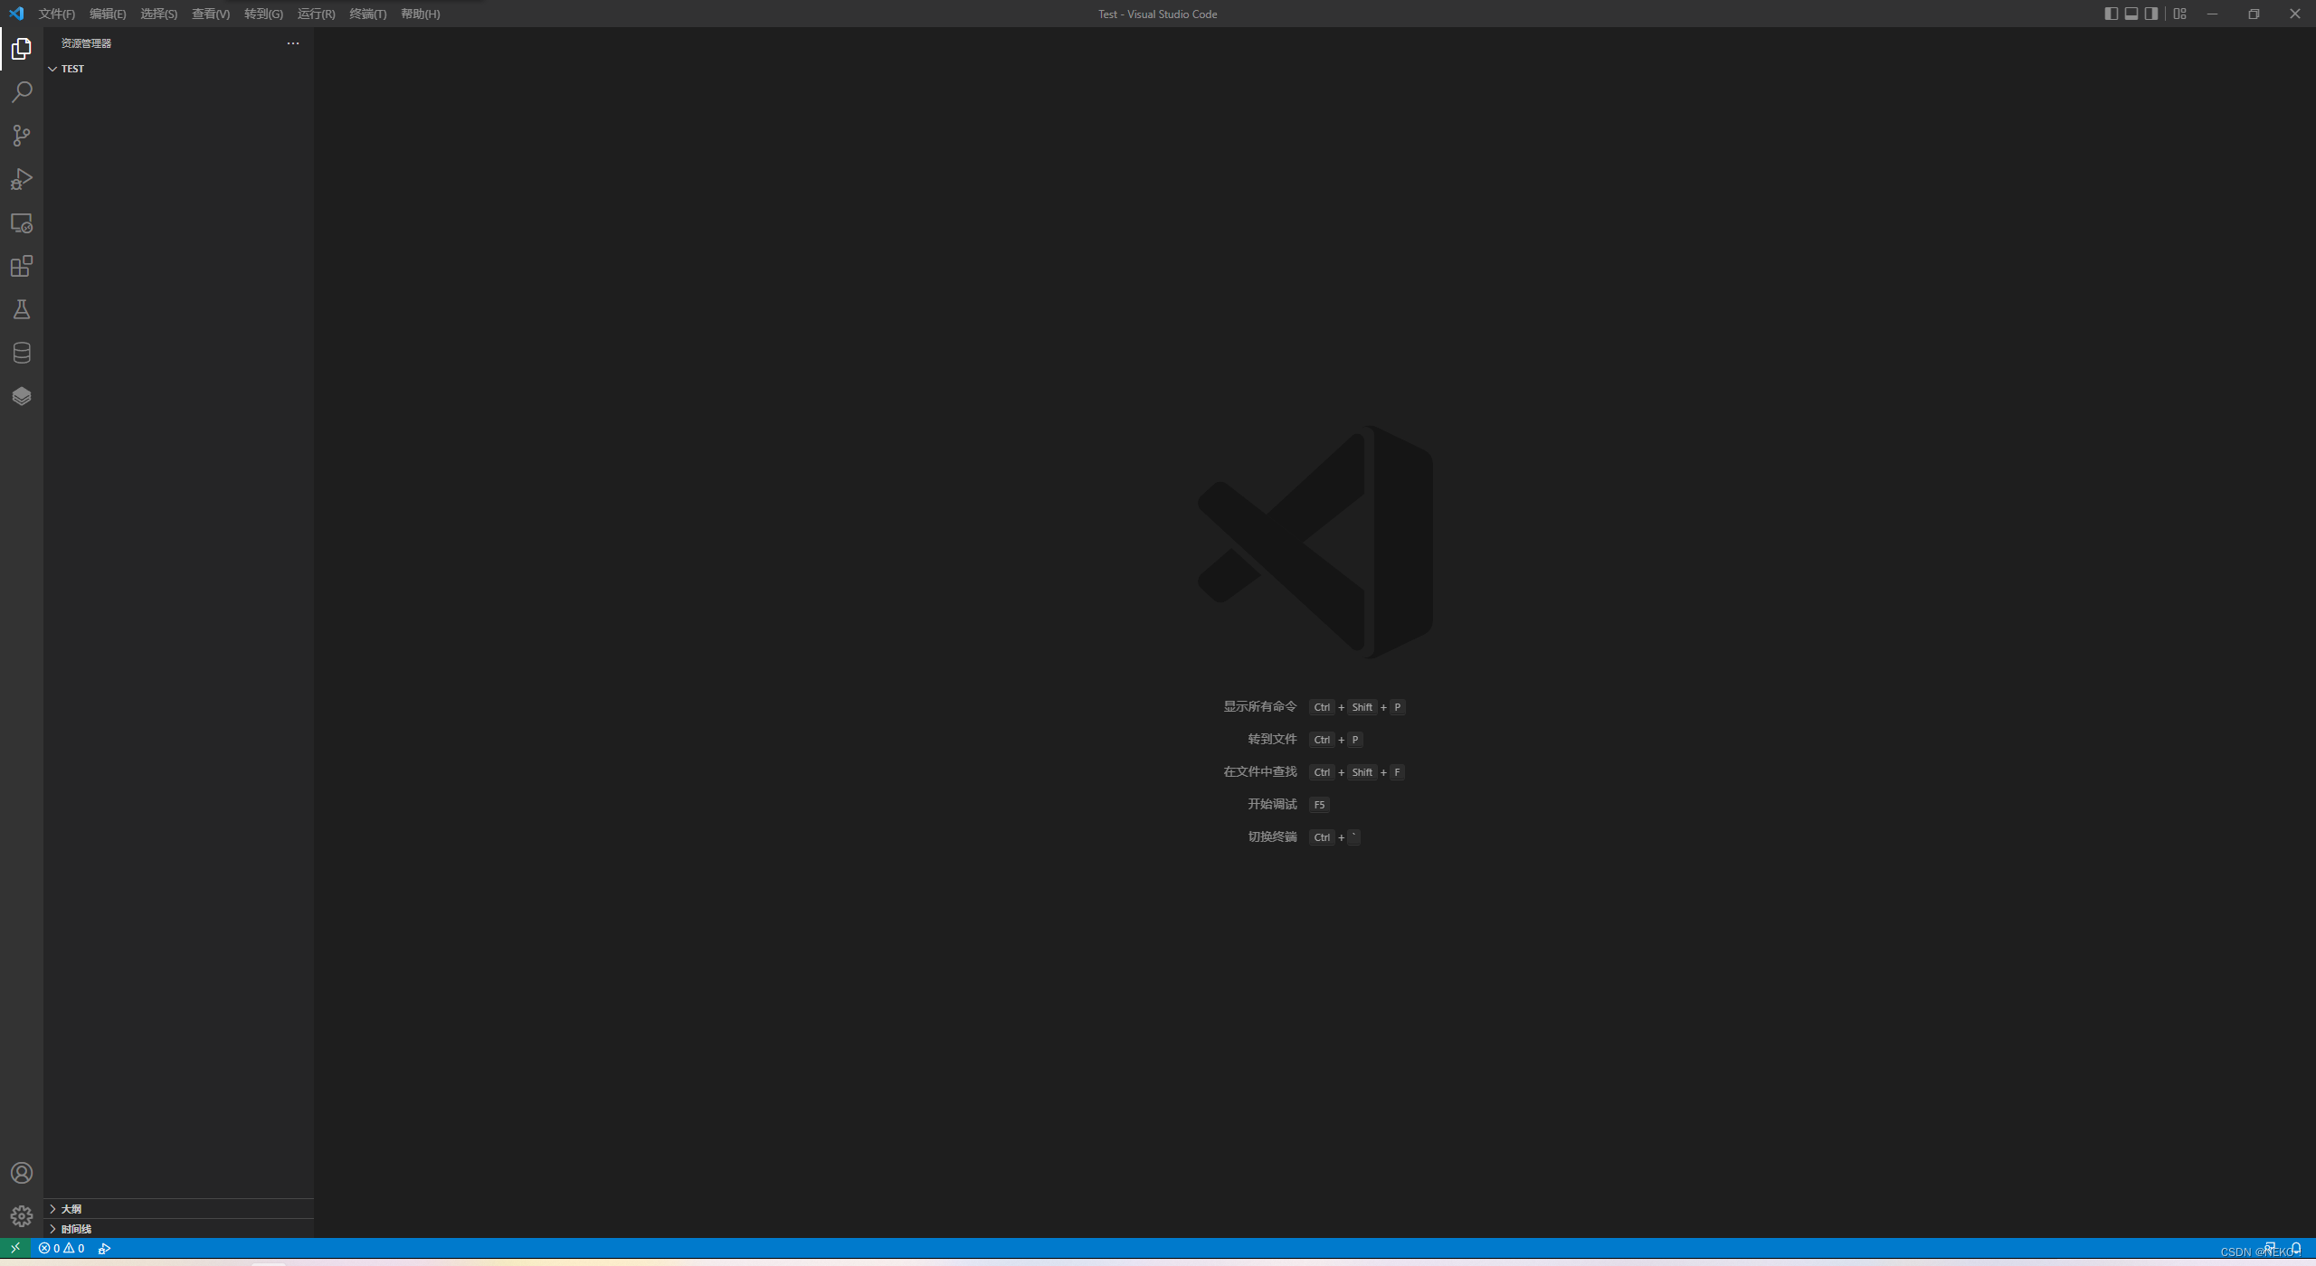The width and height of the screenshot is (2316, 1266).
Task: Open the 运行(R) menu
Action: [x=316, y=14]
